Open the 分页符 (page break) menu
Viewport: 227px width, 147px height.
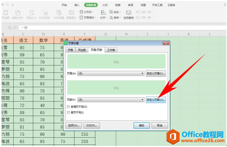click(87, 12)
